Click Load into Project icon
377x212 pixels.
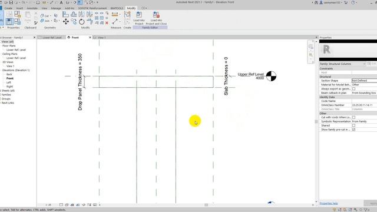tap(139, 14)
